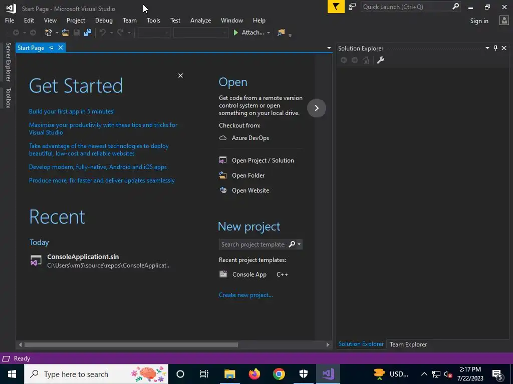513x384 pixels.
Task: Open the template search options dropdown
Action: (299, 244)
